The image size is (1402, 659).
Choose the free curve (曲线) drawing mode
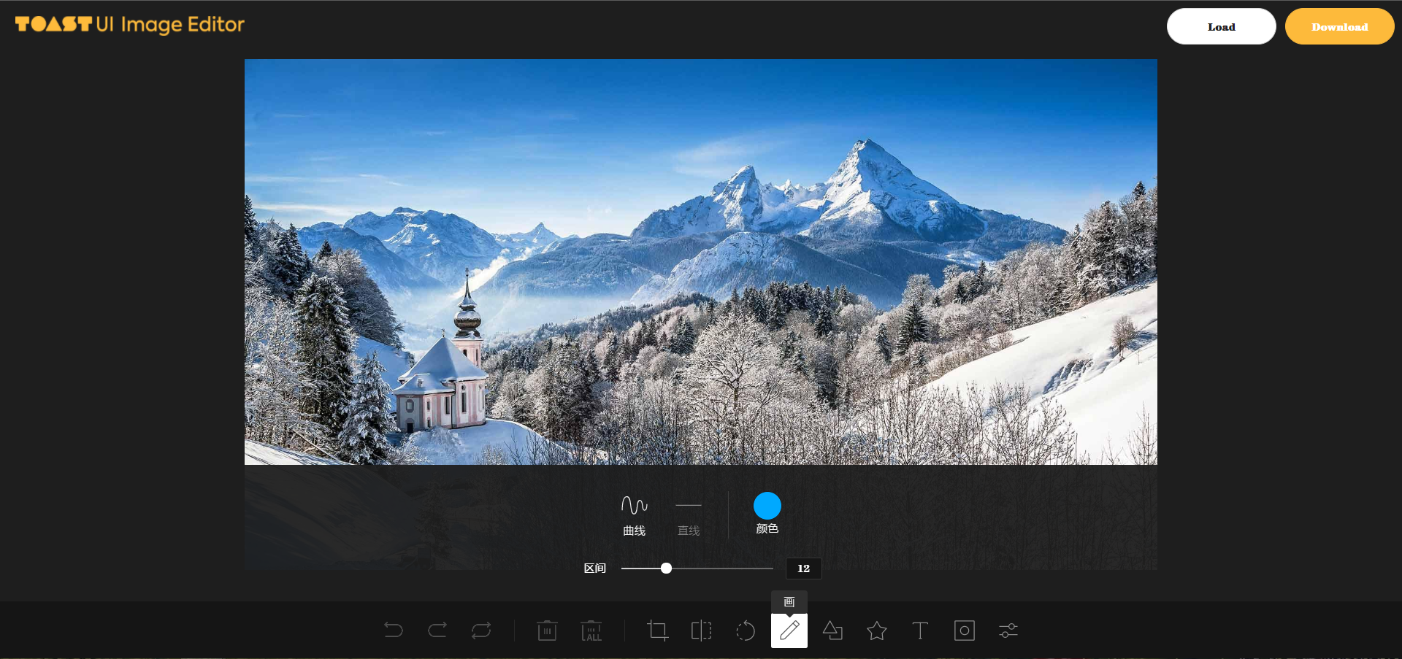634,515
